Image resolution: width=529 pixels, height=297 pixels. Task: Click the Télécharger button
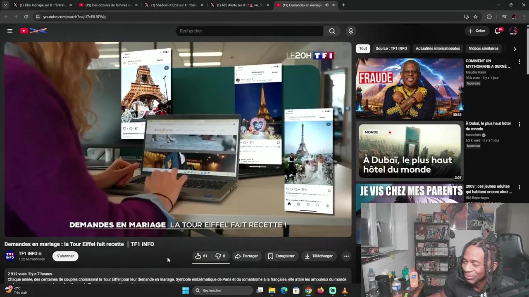[319, 256]
